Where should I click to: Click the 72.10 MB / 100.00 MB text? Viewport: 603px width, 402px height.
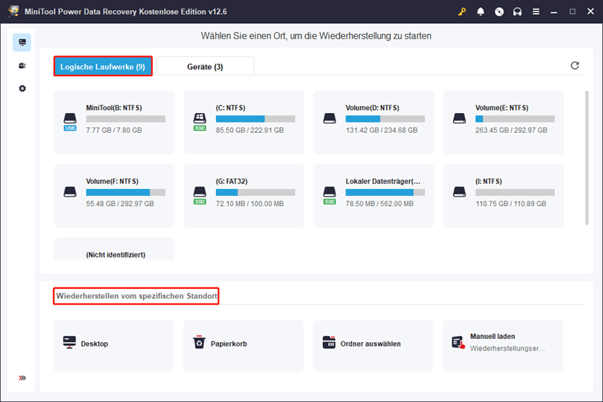click(249, 203)
